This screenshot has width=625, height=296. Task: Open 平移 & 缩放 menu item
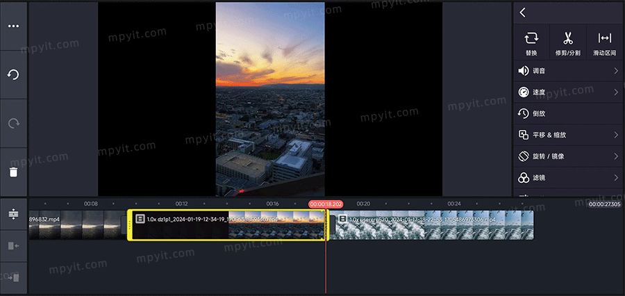point(568,135)
